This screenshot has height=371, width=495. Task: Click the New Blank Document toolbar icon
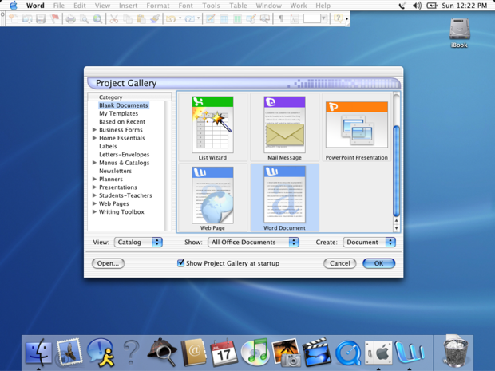pos(14,19)
